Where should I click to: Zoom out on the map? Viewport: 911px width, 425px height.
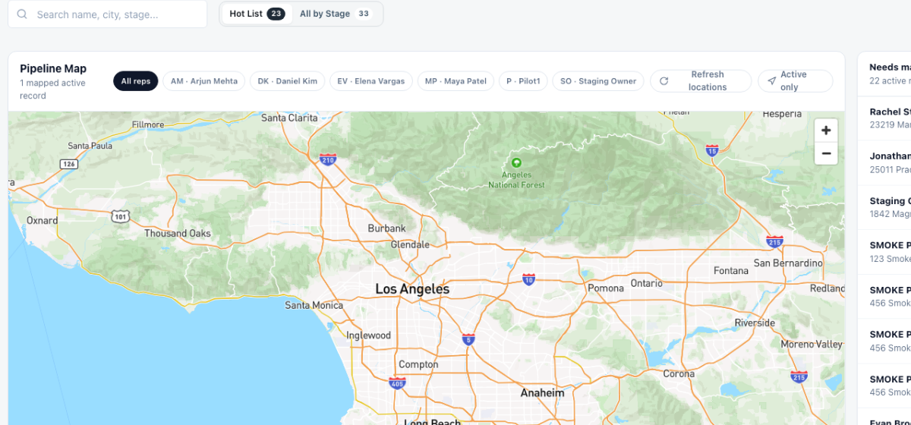826,154
